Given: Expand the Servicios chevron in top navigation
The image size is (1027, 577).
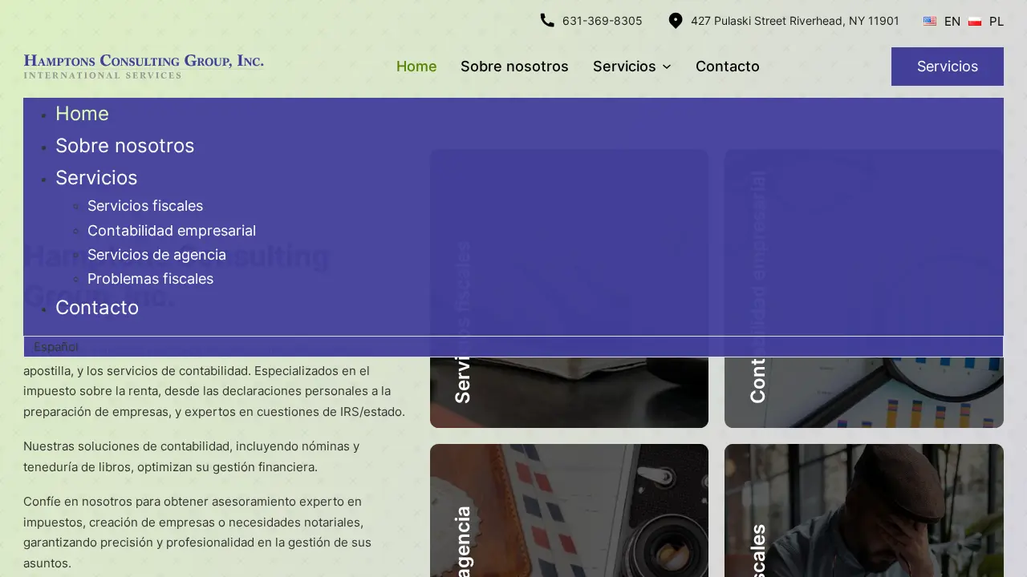Looking at the screenshot, I should (667, 67).
